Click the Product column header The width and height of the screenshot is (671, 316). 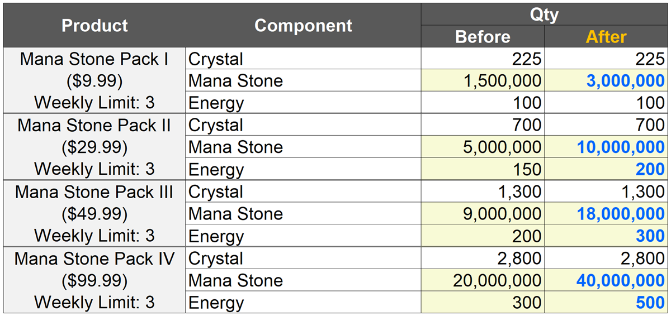point(94,25)
